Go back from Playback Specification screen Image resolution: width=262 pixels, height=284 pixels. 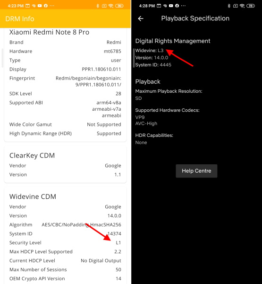tap(141, 18)
